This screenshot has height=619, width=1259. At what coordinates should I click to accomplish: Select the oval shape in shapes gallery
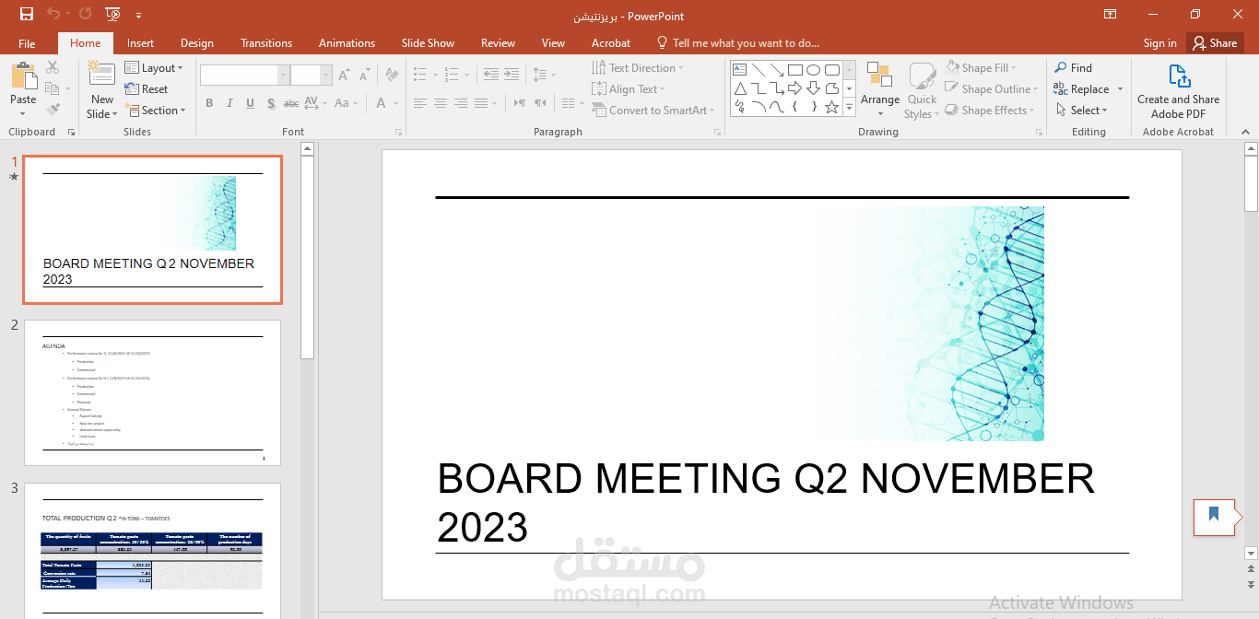pyautogui.click(x=813, y=69)
